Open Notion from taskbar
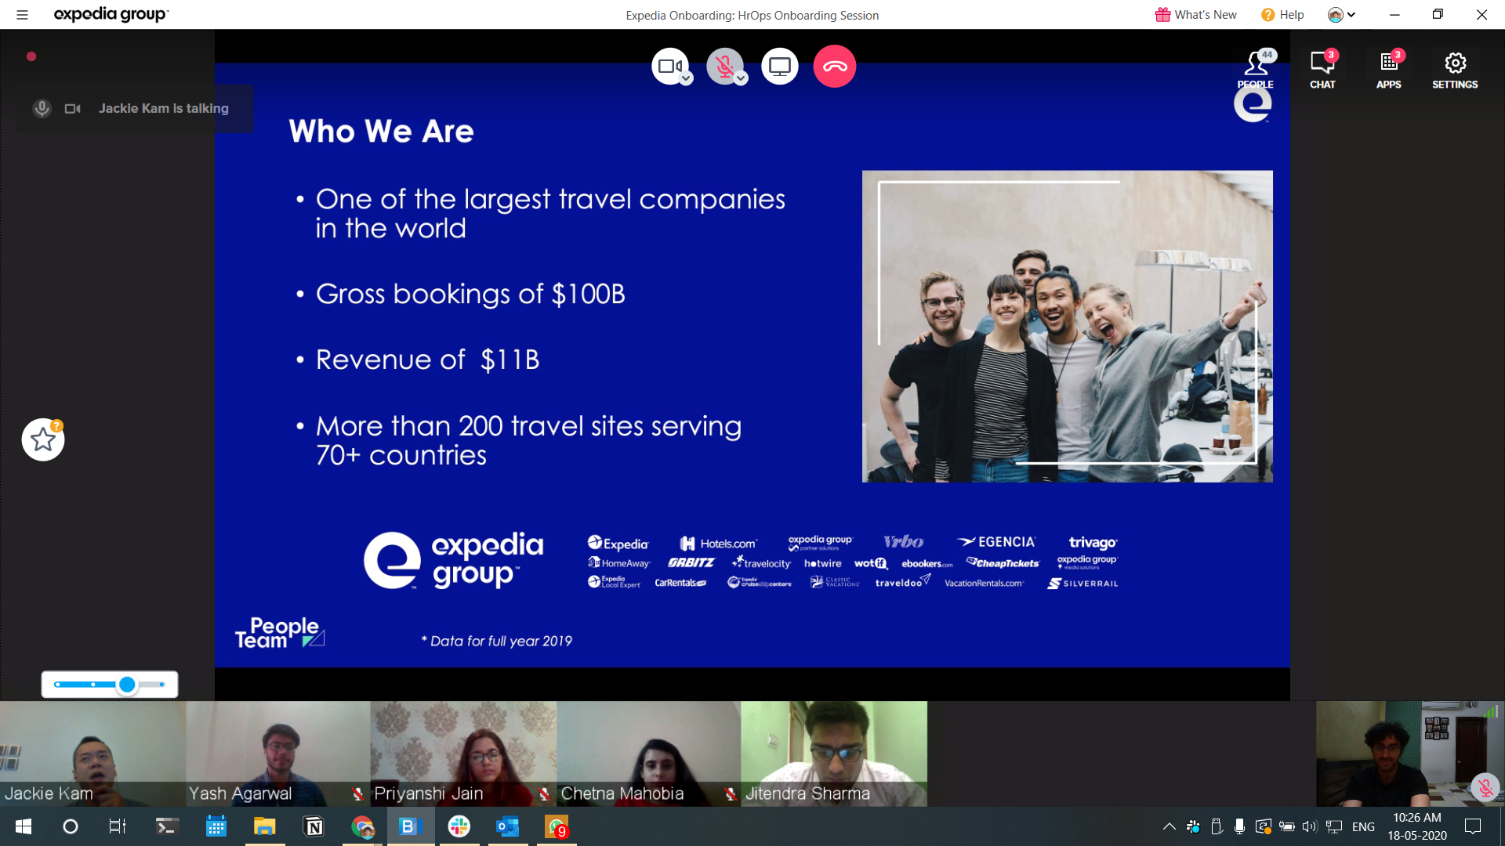 (314, 826)
